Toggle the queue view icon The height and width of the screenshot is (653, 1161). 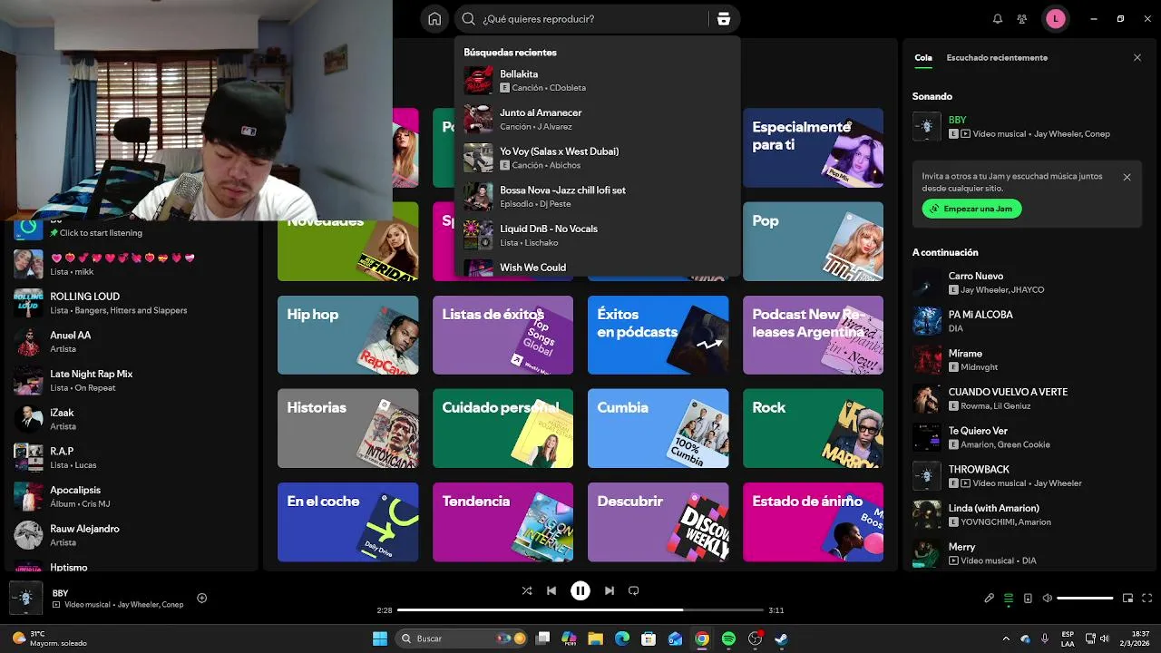click(1009, 599)
